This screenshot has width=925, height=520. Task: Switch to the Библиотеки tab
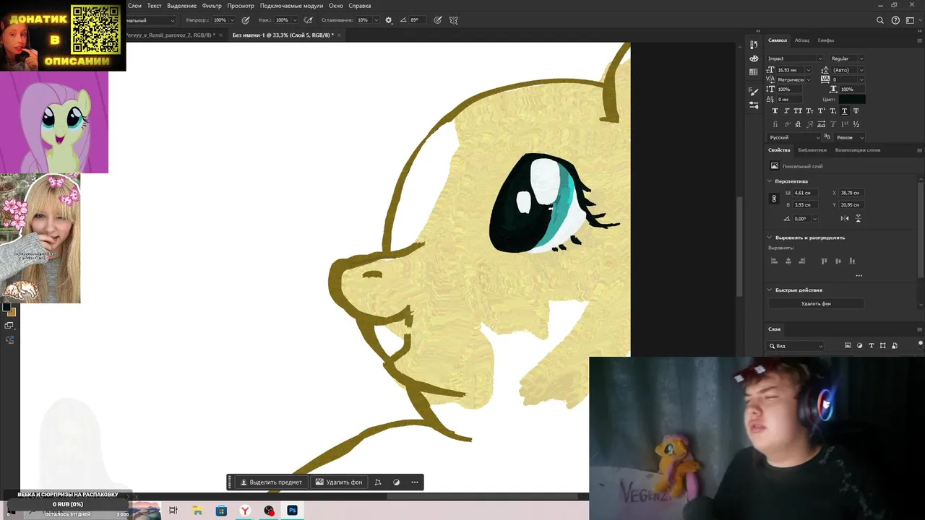pos(812,150)
